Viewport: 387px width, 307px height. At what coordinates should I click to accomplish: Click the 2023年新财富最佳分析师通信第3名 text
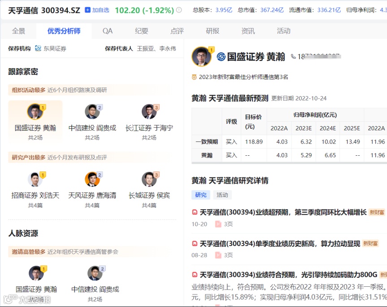pos(244,77)
